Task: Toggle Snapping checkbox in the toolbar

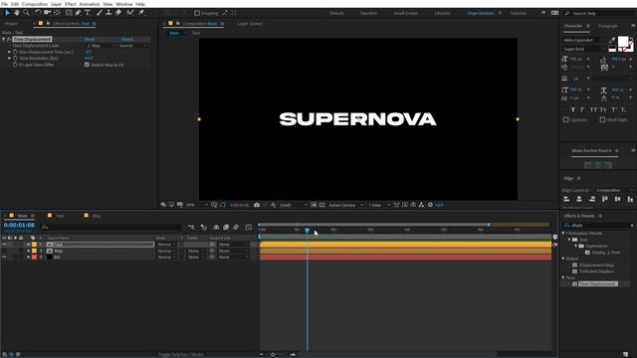Action: click(197, 13)
